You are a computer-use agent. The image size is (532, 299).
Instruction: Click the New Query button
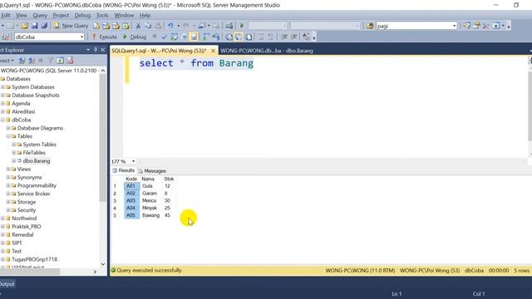[x=71, y=26]
